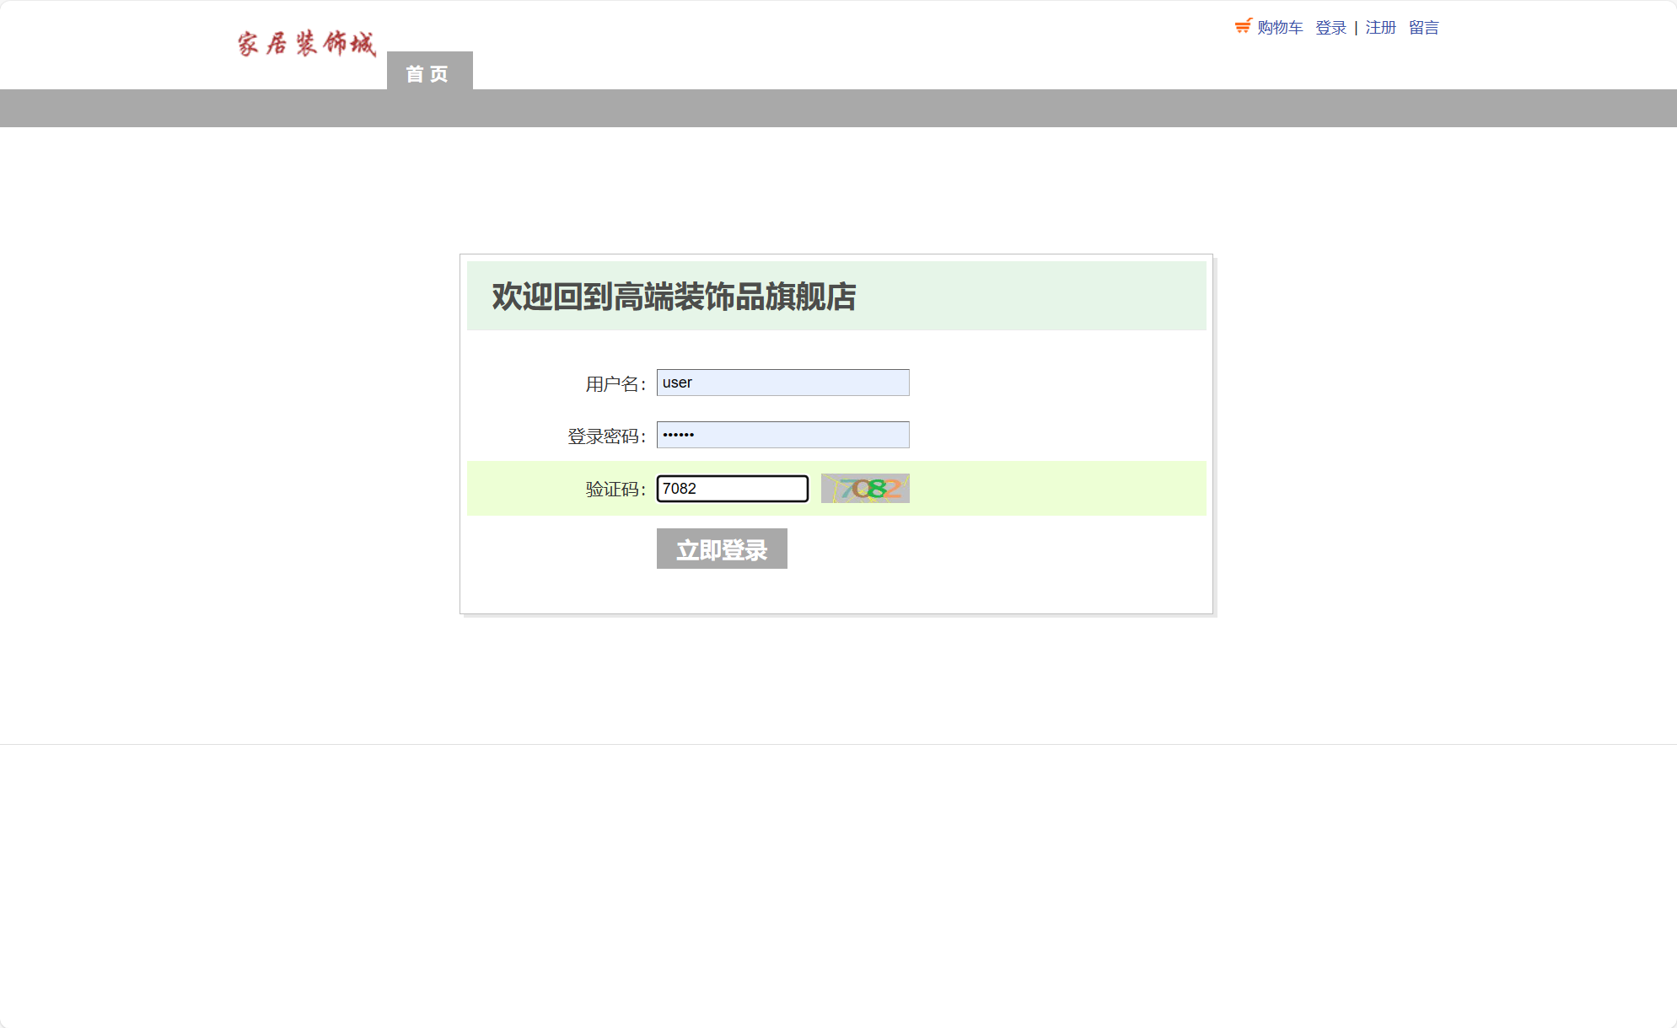The image size is (1677, 1028).
Task: Focus the 用户名 input containing user
Action: click(x=782, y=383)
